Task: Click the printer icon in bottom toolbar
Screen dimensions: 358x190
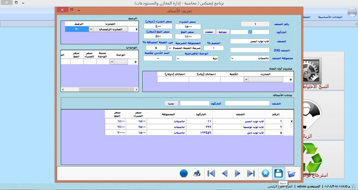Action: (197, 174)
